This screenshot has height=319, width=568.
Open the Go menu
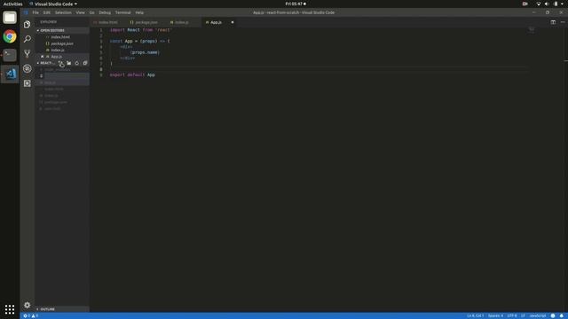coord(92,12)
